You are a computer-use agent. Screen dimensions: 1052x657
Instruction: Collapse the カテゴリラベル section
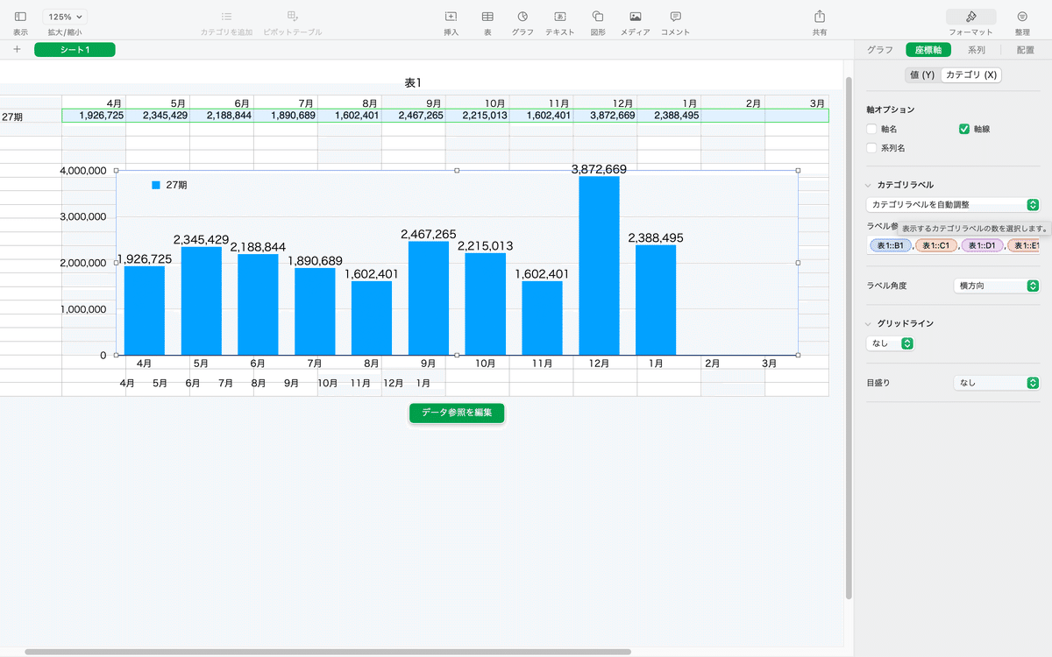869,185
